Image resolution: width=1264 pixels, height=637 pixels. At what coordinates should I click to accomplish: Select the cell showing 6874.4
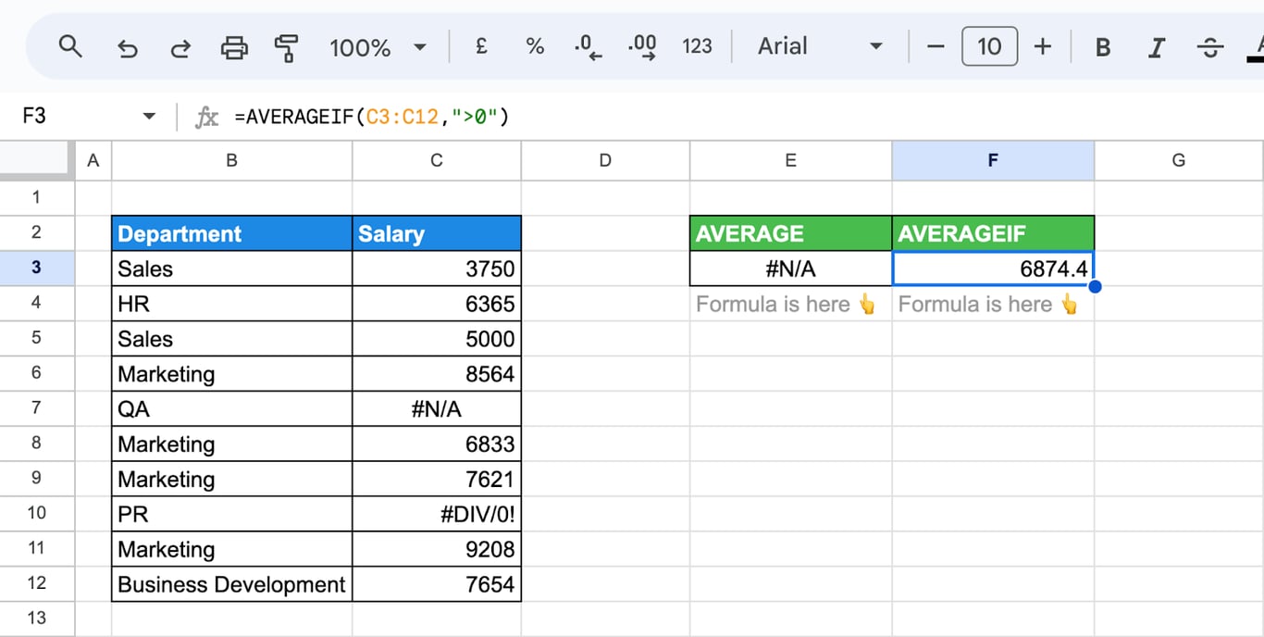point(993,269)
